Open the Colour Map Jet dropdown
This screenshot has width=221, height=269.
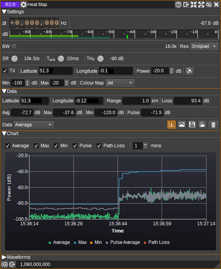click(120, 83)
